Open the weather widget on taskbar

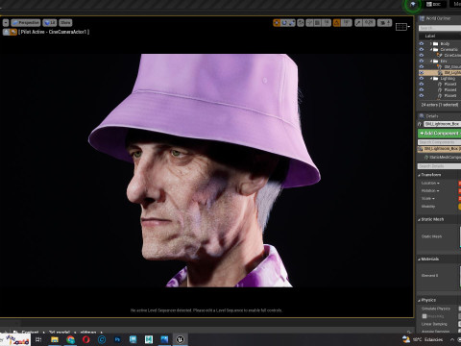click(x=424, y=339)
